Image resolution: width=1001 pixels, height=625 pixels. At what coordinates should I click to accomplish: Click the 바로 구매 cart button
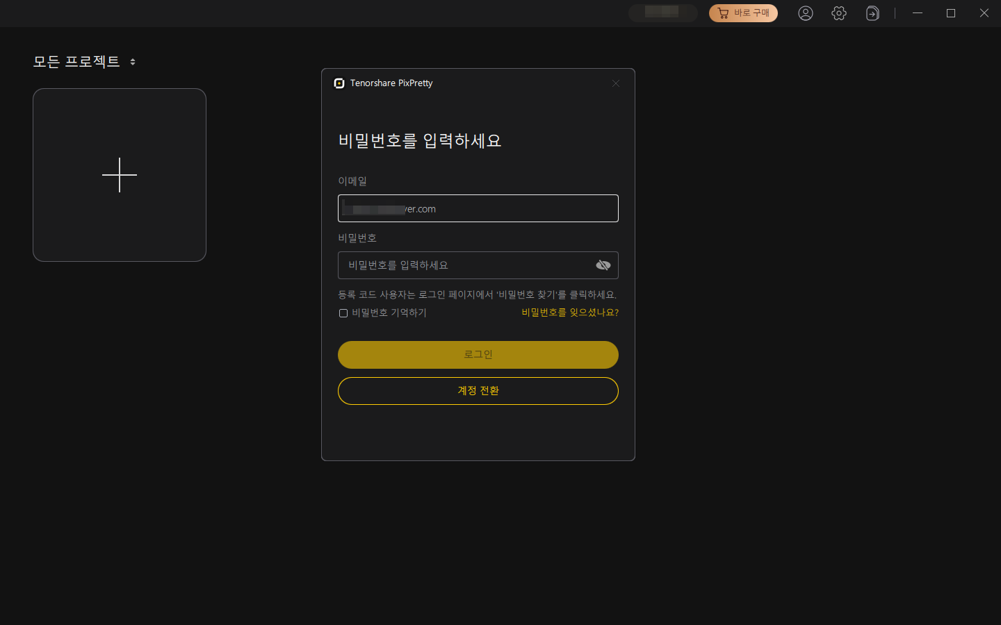(x=743, y=13)
